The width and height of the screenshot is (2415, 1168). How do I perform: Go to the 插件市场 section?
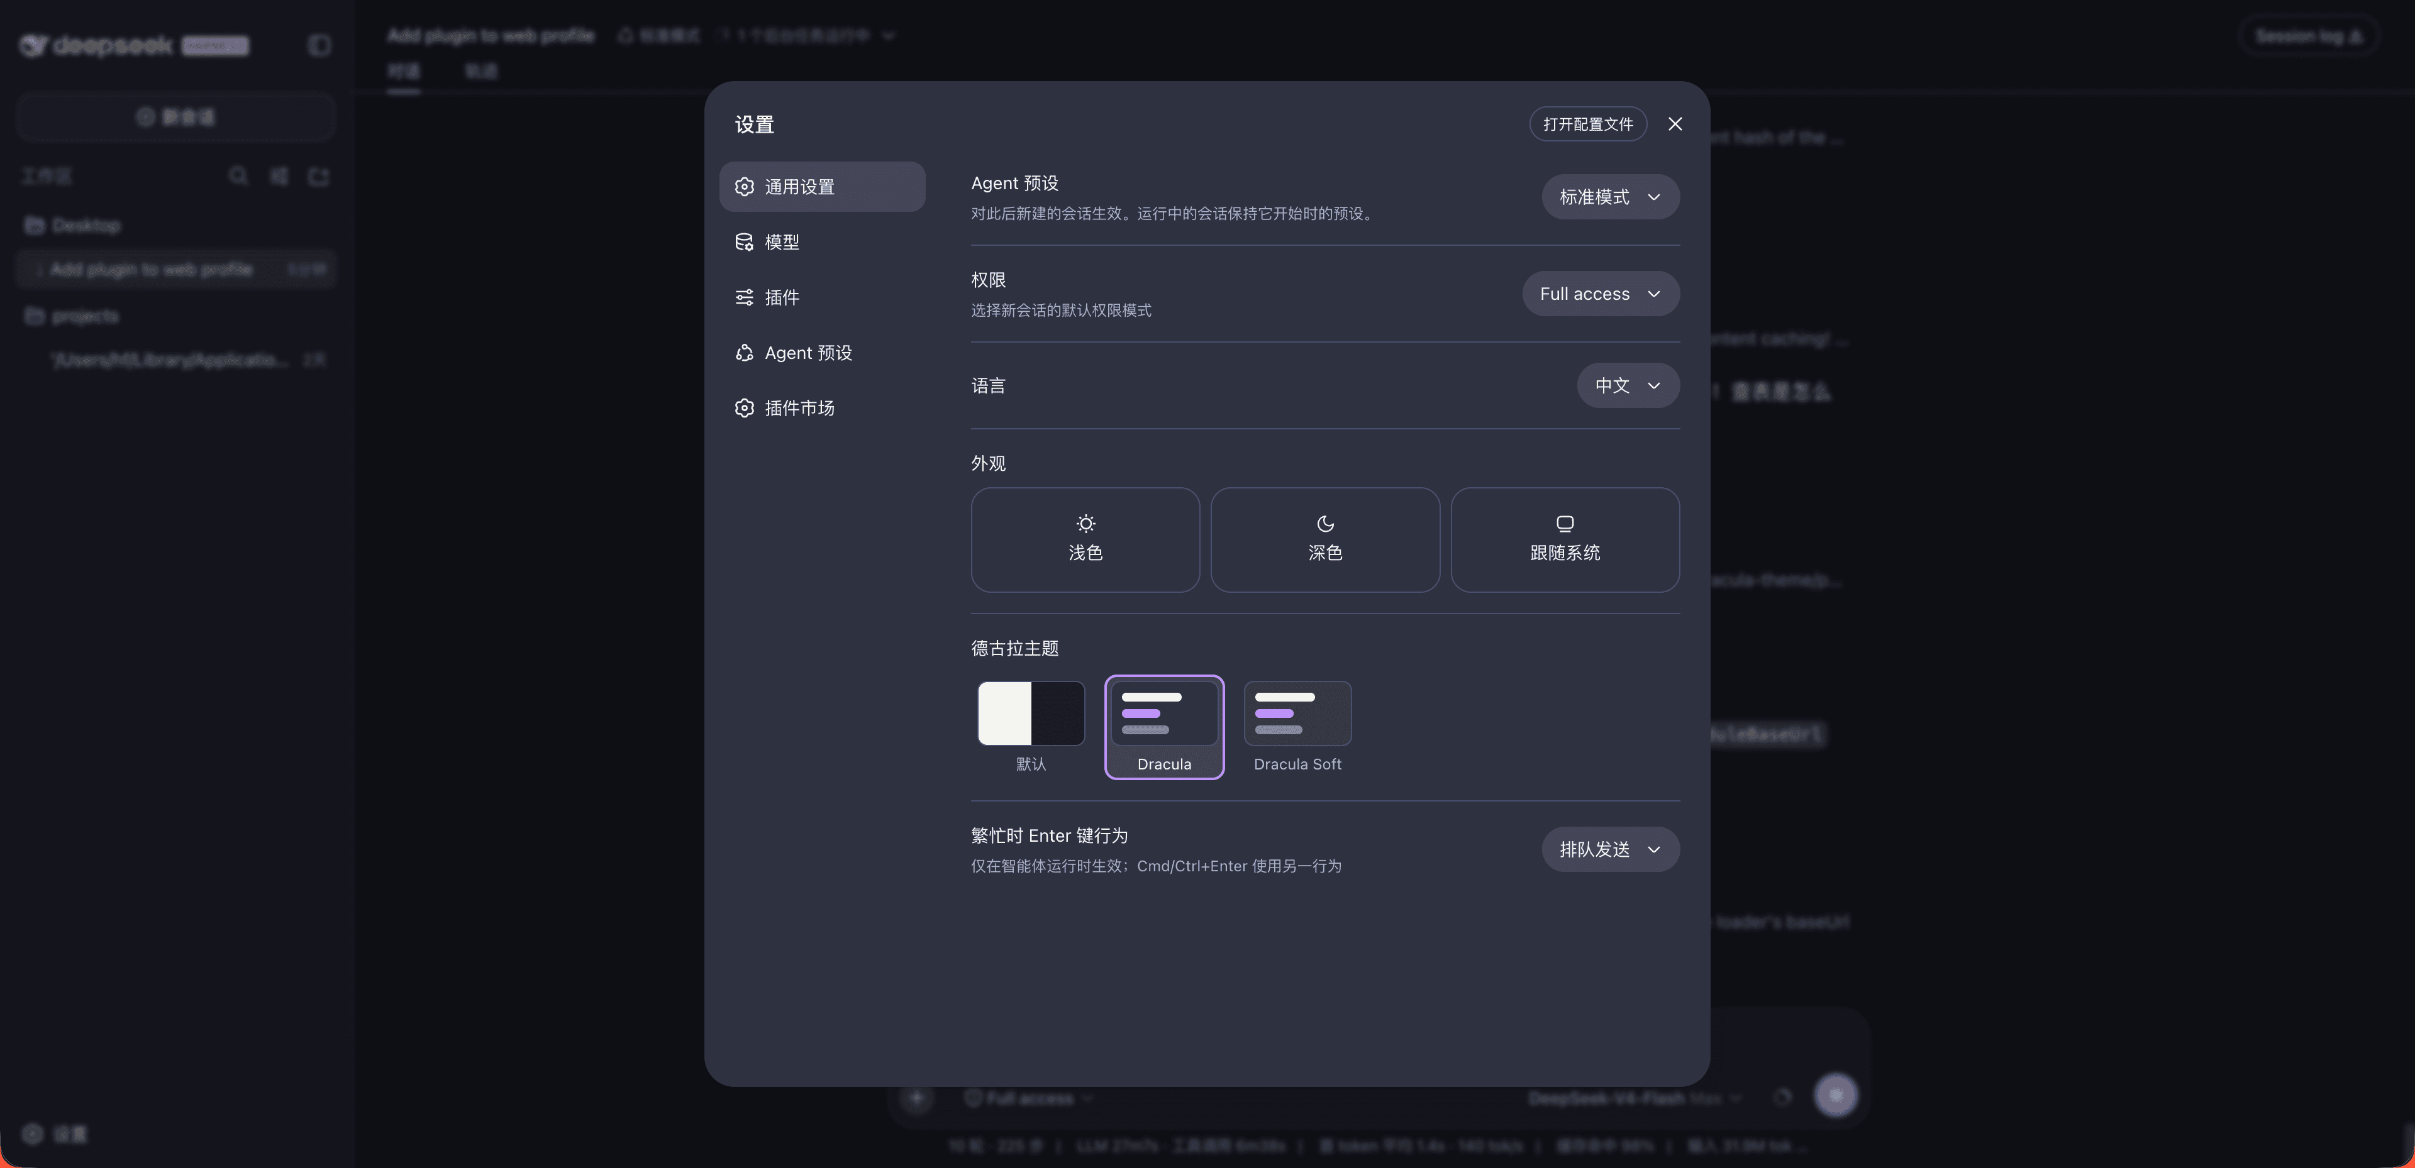point(822,408)
